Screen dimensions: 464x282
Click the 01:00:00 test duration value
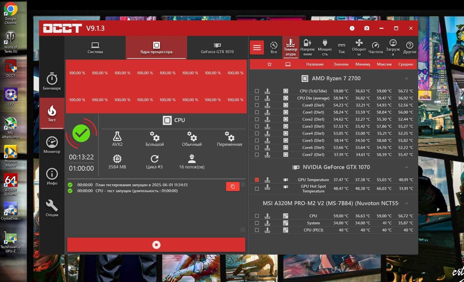pos(81,168)
